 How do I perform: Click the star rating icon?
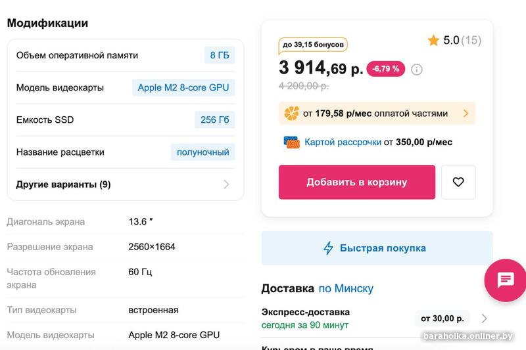(x=433, y=41)
